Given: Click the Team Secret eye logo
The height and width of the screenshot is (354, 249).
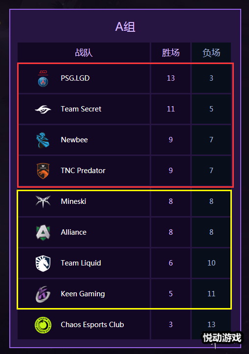Looking at the screenshot, I should click(x=43, y=109).
